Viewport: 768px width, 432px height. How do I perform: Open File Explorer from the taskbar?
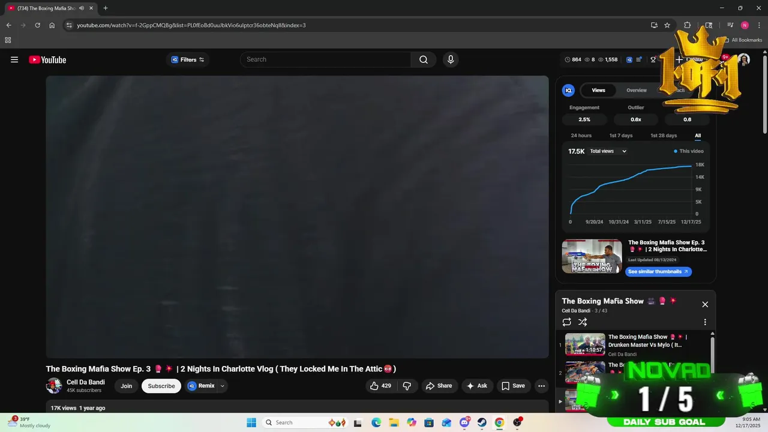click(394, 422)
